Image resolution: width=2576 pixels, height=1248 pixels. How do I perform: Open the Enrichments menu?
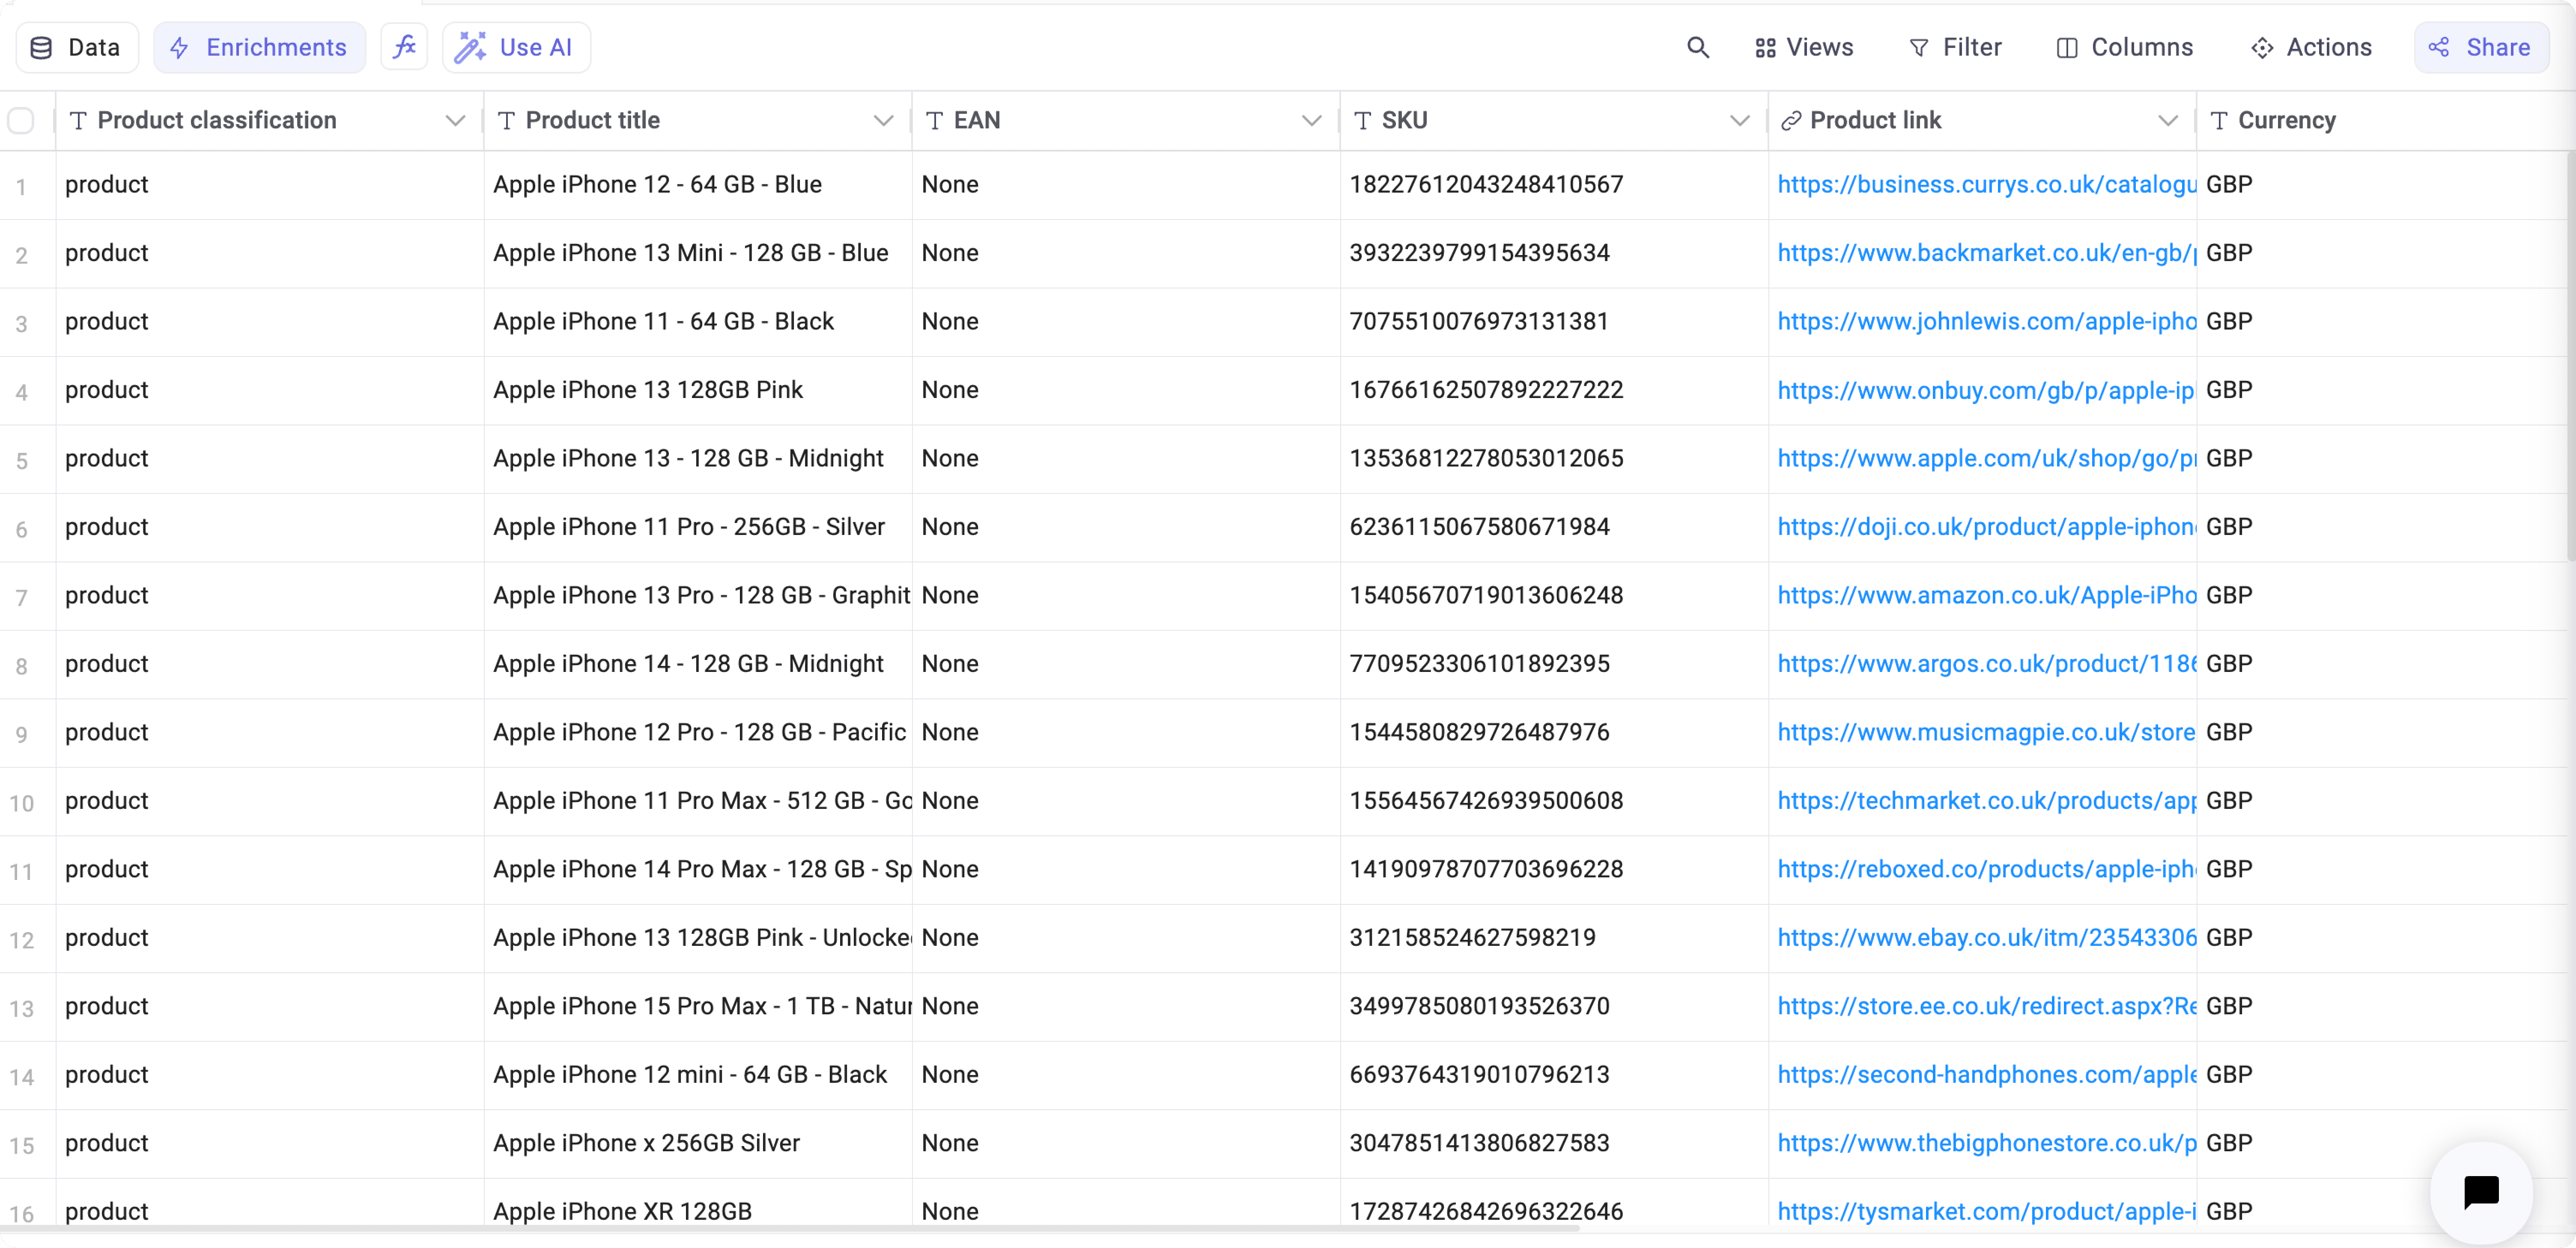[259, 47]
